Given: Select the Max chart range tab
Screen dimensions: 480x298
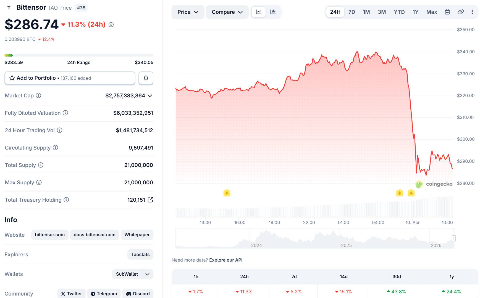Looking at the screenshot, I should tap(431, 12).
